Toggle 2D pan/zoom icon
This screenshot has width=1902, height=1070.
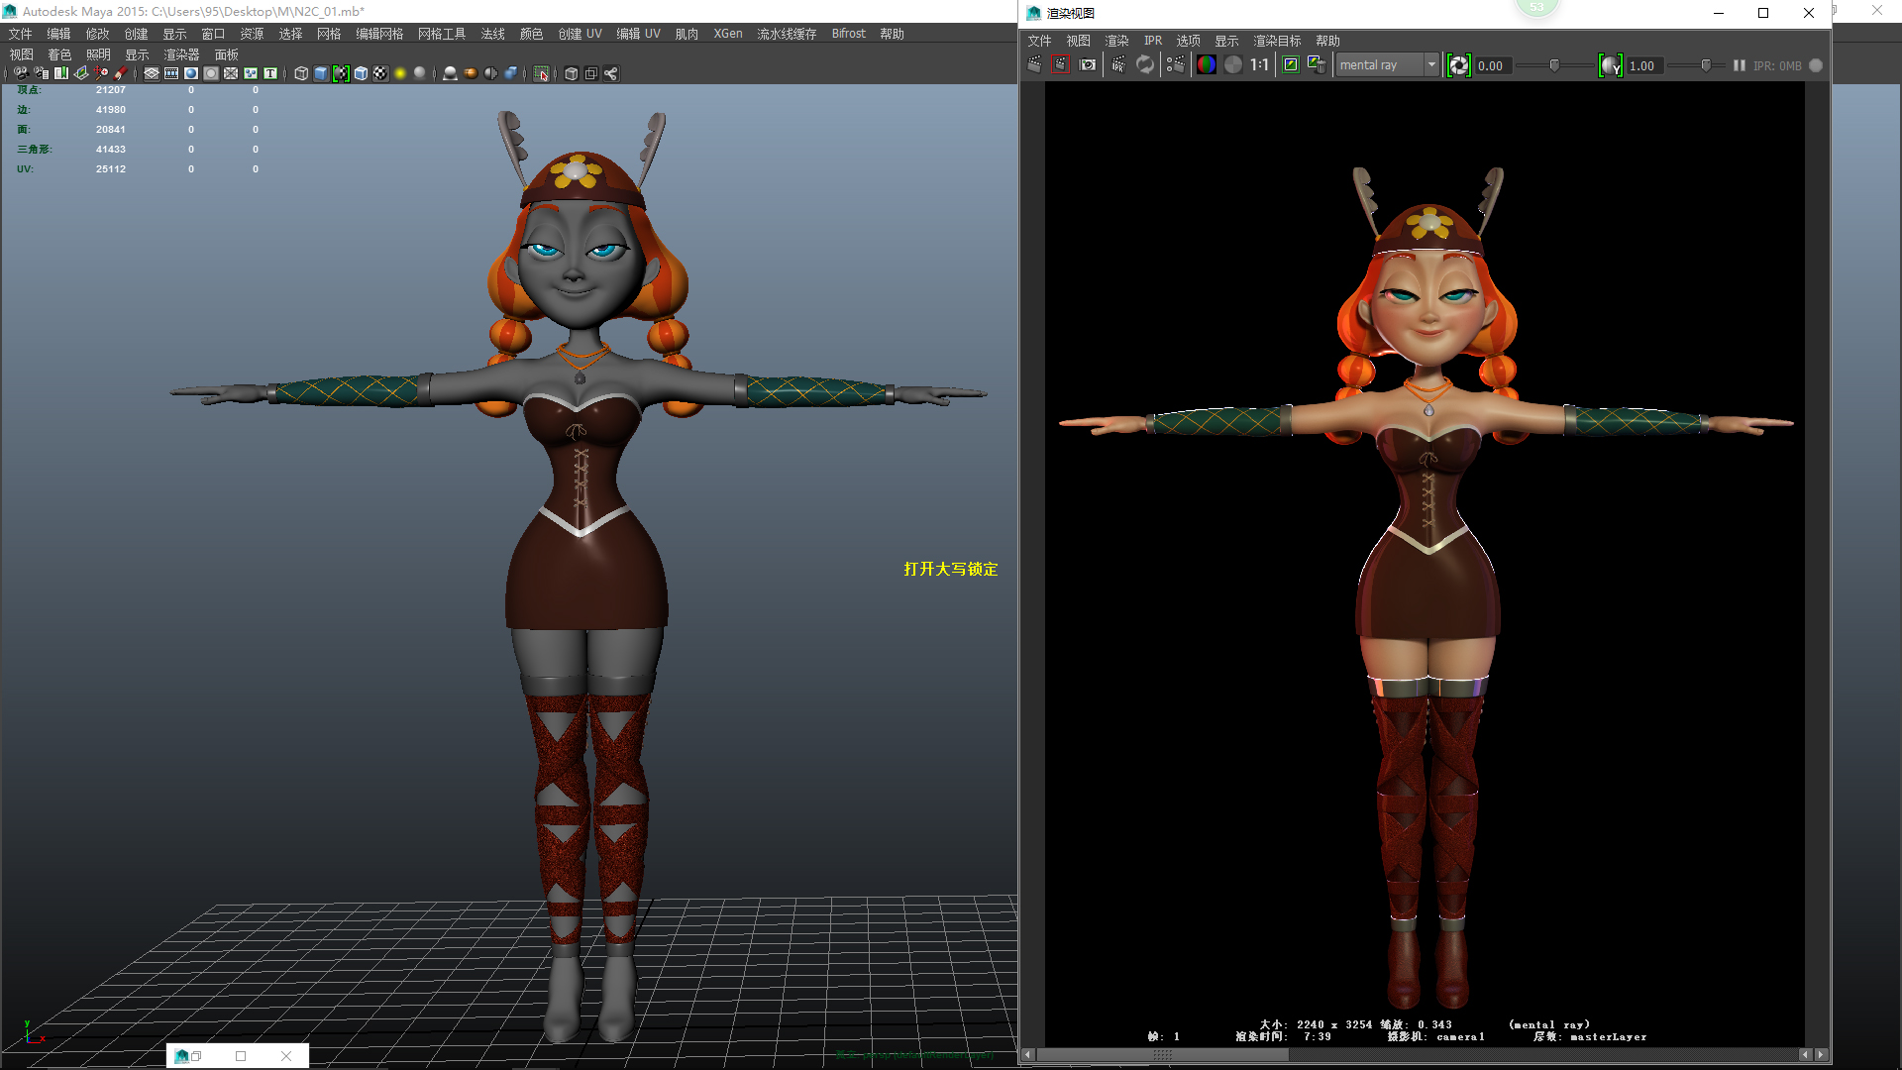tap(101, 73)
